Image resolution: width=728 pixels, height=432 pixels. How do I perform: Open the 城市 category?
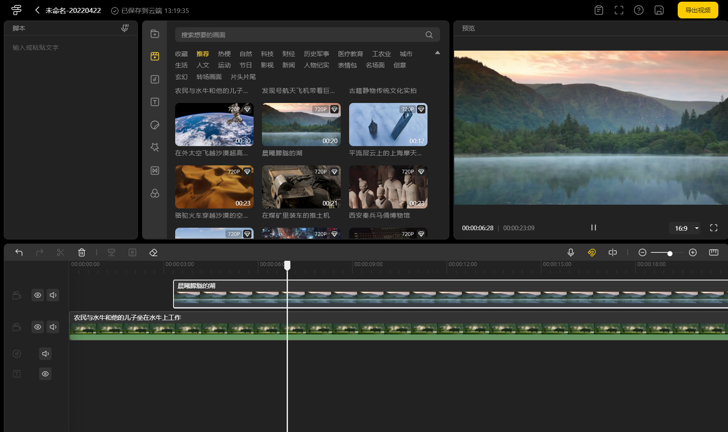pyautogui.click(x=406, y=54)
